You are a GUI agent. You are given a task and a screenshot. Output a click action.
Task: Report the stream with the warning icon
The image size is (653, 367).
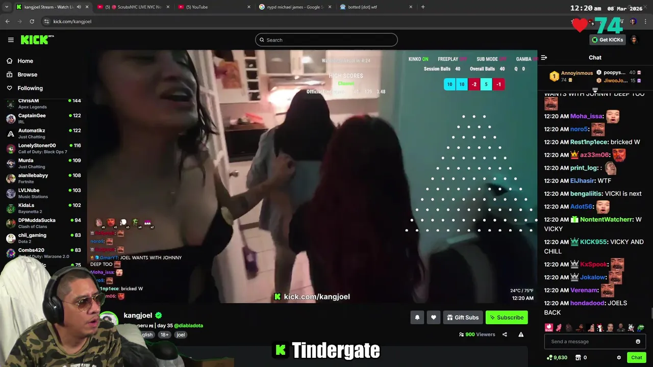(x=521, y=334)
